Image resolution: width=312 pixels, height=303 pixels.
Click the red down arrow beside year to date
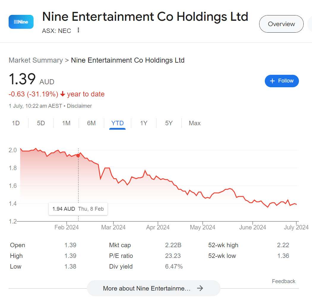(x=62, y=94)
